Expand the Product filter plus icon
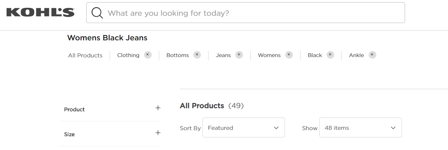The height and width of the screenshot is (150, 448). tap(158, 108)
